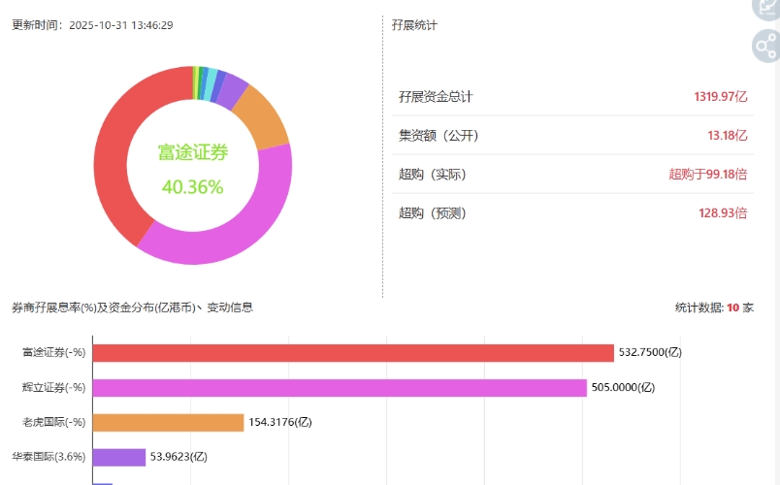Select the 超购（预测） statistics row
This screenshot has height=485, width=780.
pyautogui.click(x=572, y=213)
